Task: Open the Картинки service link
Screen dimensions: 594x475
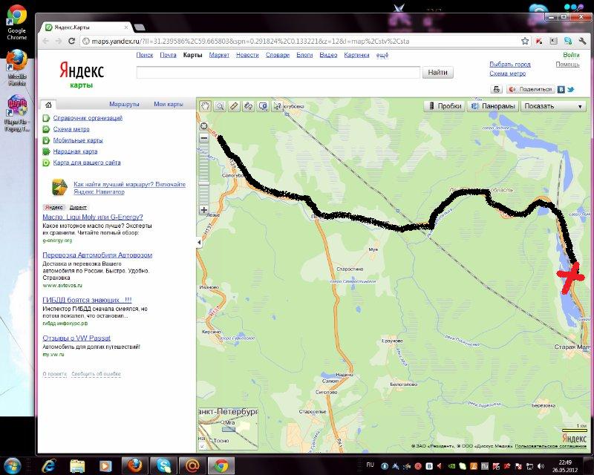Action: click(356, 55)
